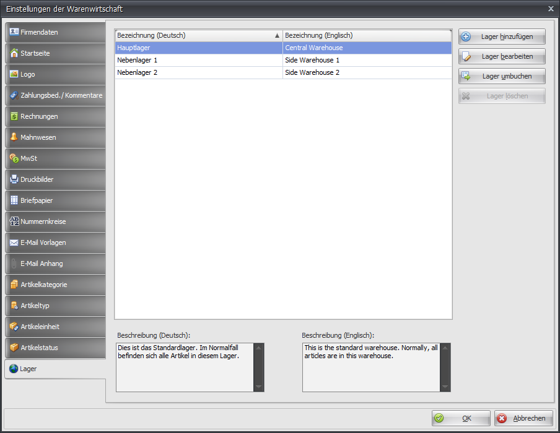Switch to the Artikelkategorie tab
The width and height of the screenshot is (560, 433).
(x=55, y=285)
